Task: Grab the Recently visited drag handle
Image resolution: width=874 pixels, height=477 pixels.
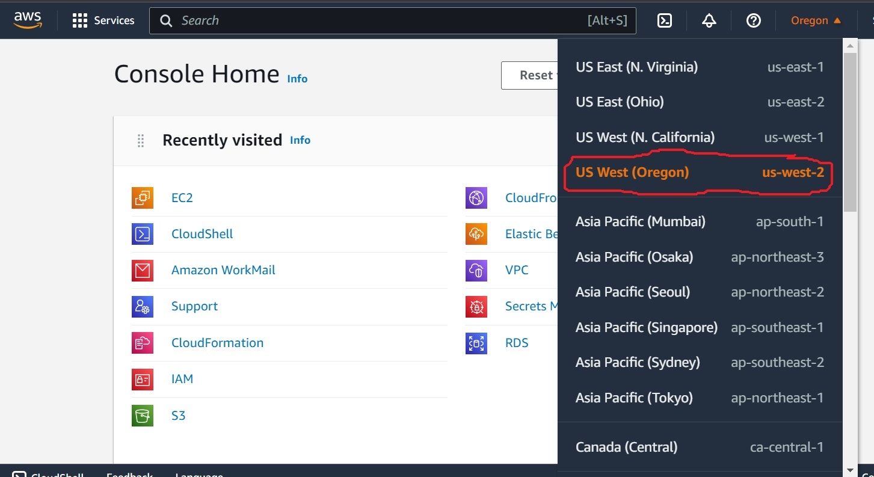Action: pyautogui.click(x=141, y=141)
